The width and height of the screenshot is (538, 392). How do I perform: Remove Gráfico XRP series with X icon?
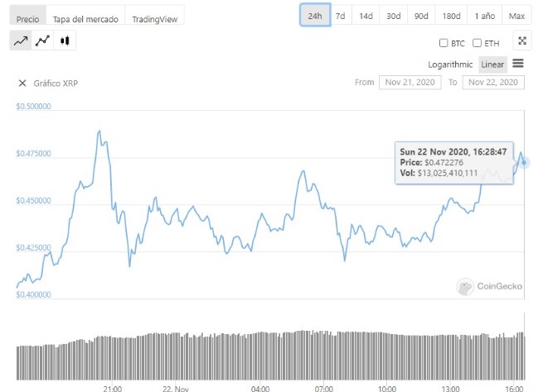click(22, 84)
